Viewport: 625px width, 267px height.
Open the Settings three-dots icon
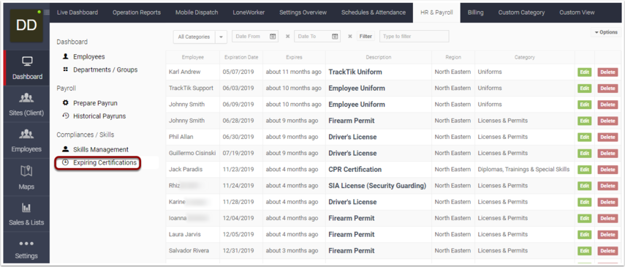[26, 244]
